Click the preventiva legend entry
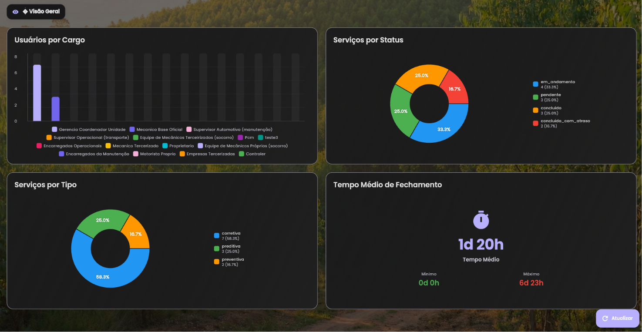 (x=229, y=262)
